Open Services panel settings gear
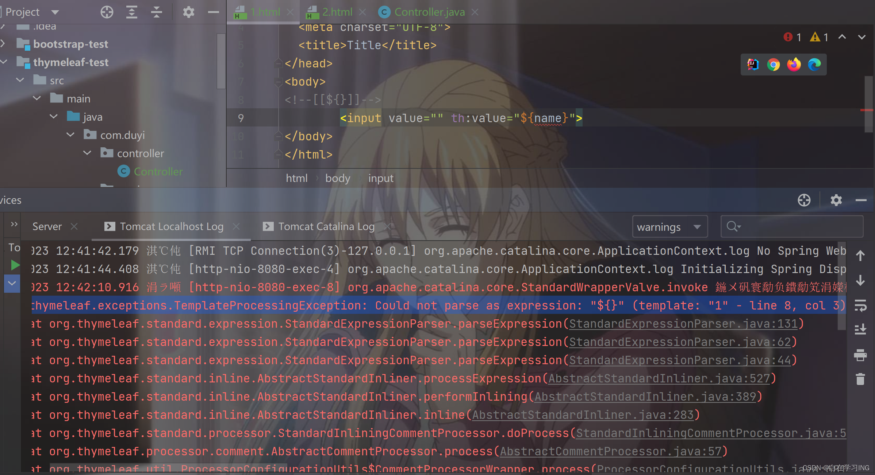 click(836, 200)
